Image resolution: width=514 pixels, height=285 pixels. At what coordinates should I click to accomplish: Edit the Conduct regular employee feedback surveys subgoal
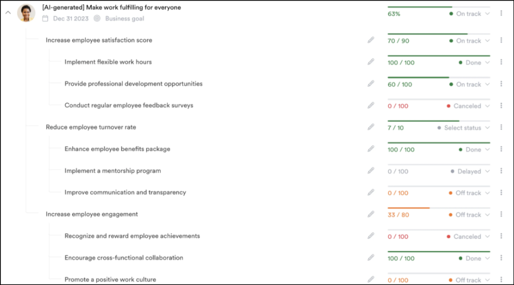click(x=371, y=105)
